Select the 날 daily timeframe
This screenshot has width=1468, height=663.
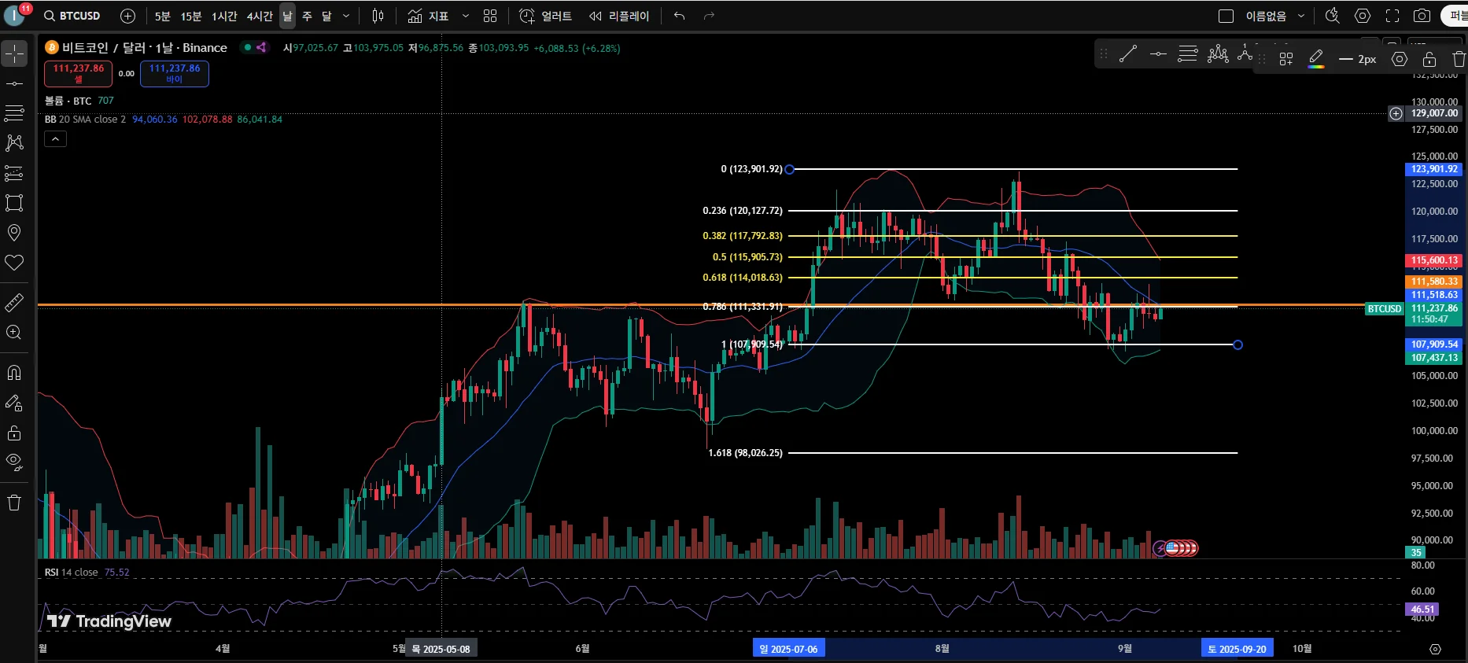[x=287, y=16]
